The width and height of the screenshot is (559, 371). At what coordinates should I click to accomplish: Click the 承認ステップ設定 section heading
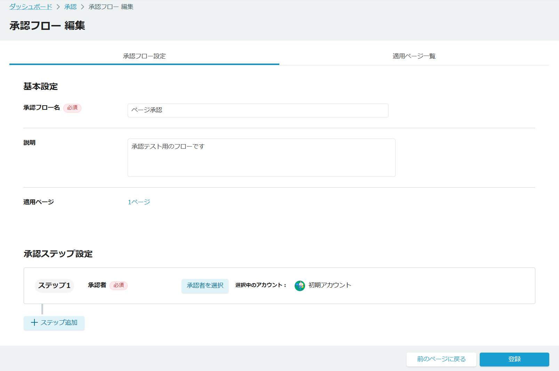point(58,254)
